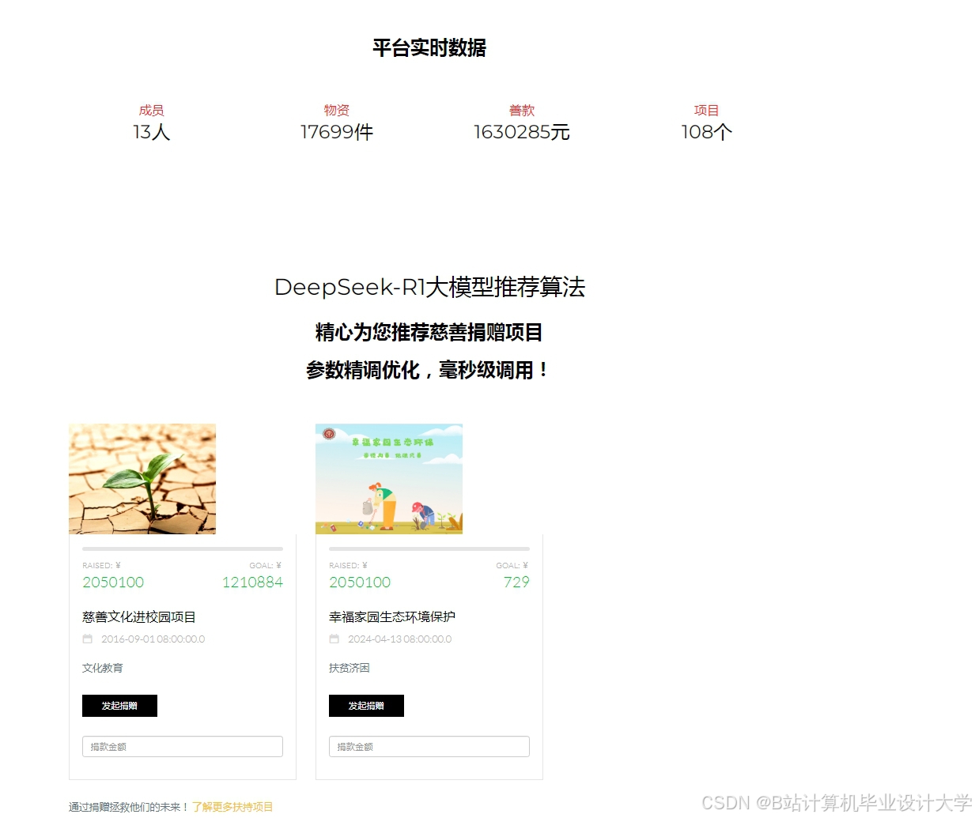
Task: Focus 捐款金额 input under 慈善文化进校园项目
Action: tap(183, 747)
